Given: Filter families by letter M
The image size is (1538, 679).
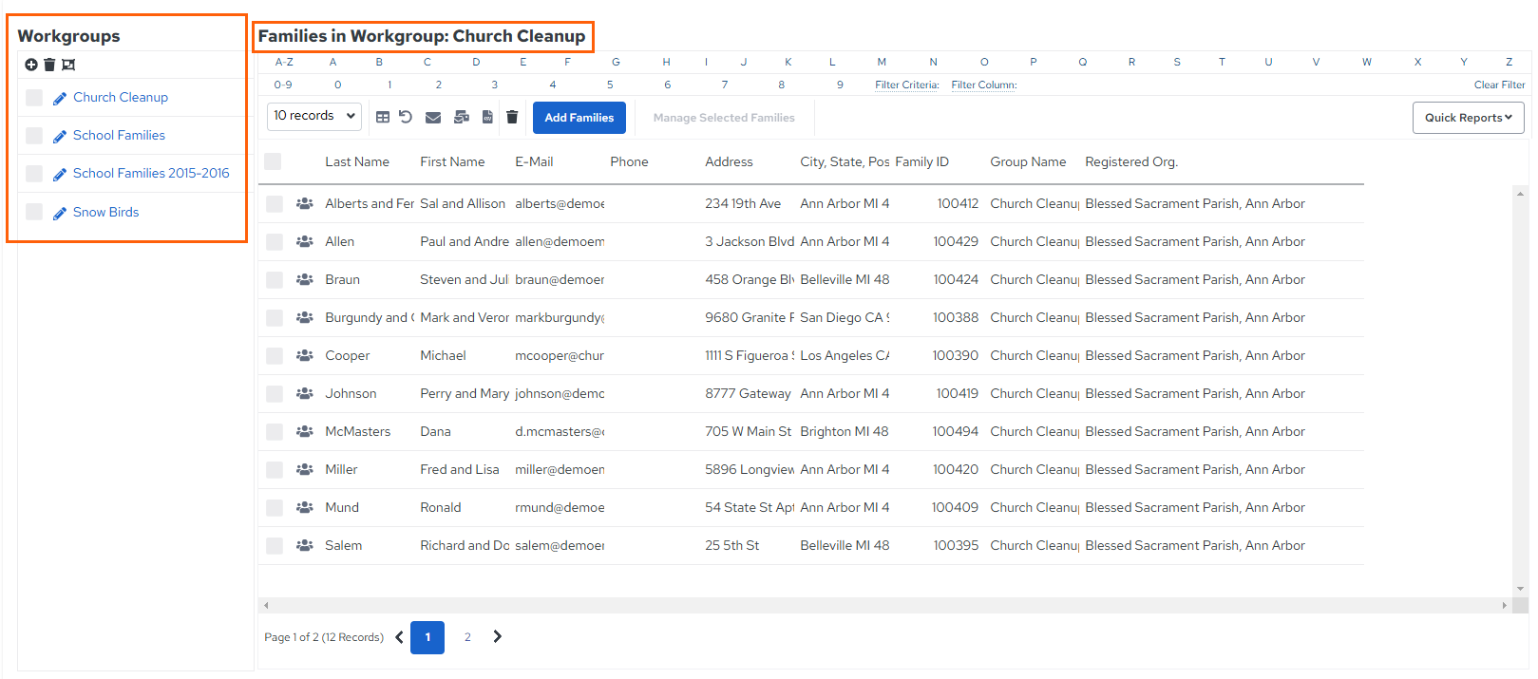Looking at the screenshot, I should 882,62.
